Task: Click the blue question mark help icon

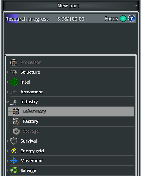Action: [x=131, y=18]
